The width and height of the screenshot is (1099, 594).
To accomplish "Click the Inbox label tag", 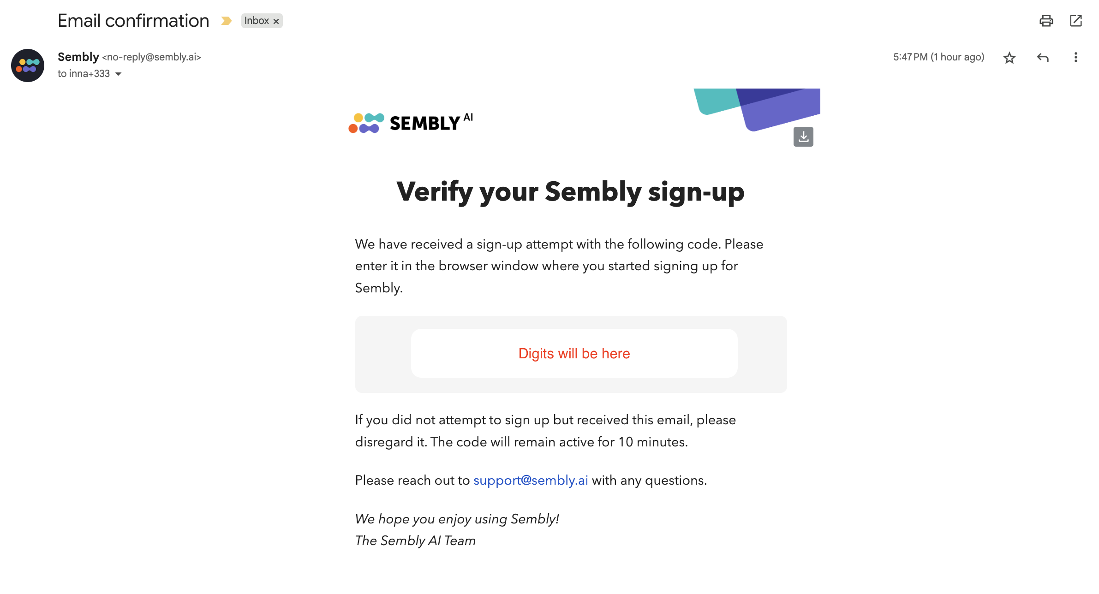I will point(257,21).
